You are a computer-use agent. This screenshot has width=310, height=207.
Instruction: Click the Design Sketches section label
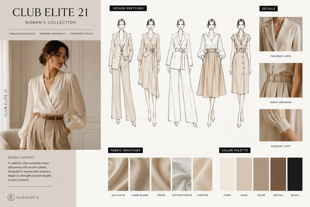click(128, 8)
